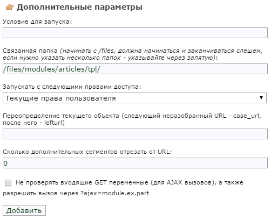
Task: Click the dropdown arrow of access rights select
Action: pos(261,98)
